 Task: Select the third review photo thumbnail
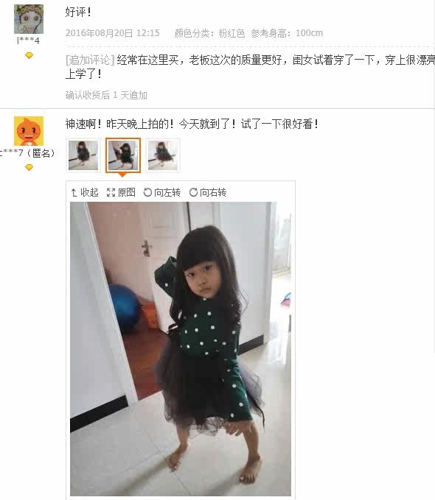pyautogui.click(x=163, y=155)
